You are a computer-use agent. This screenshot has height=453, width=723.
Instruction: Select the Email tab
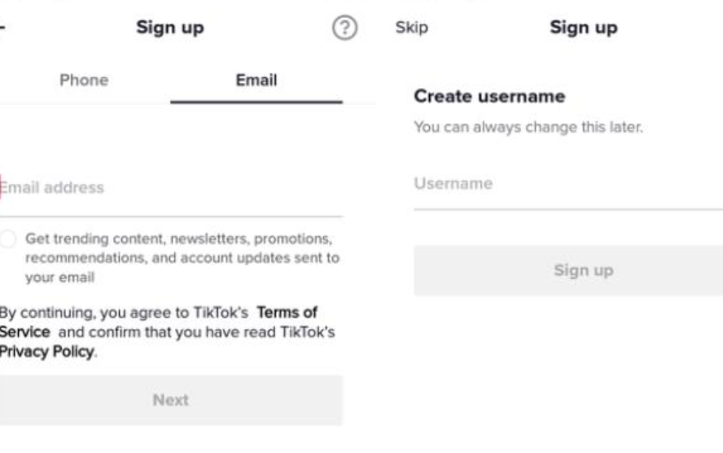(256, 80)
